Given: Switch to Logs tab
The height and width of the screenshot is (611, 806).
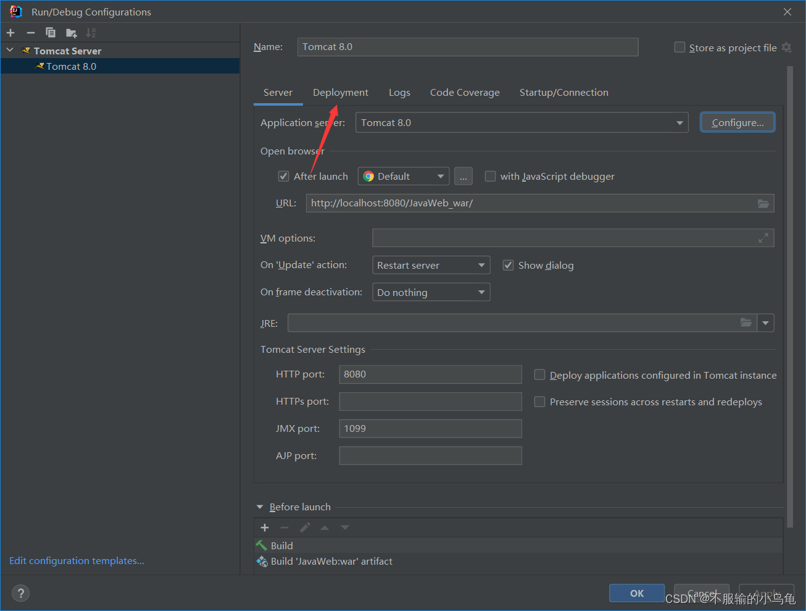Looking at the screenshot, I should coord(399,93).
